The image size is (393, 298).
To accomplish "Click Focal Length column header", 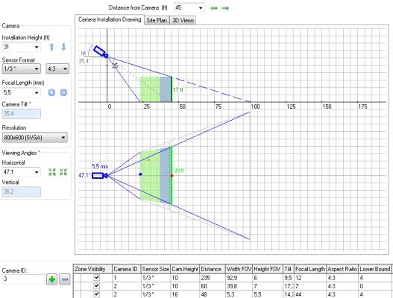I will 310,269.
